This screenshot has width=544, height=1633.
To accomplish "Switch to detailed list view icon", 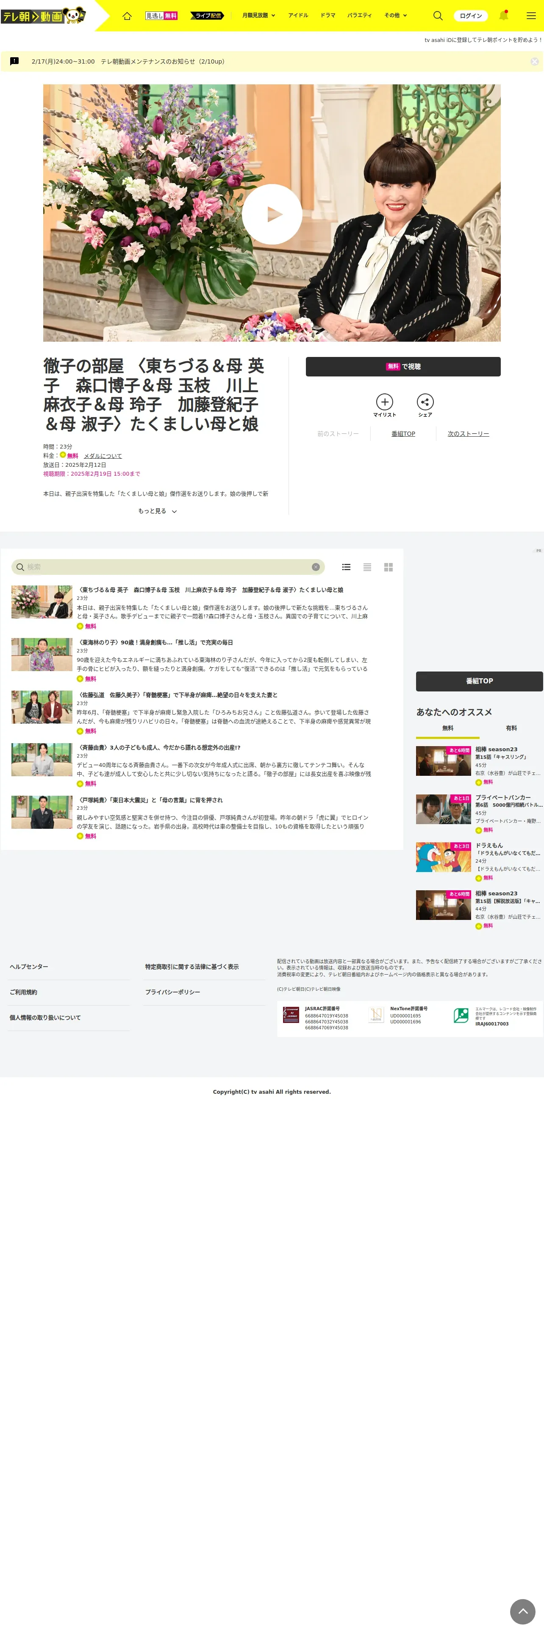I will pos(347,567).
